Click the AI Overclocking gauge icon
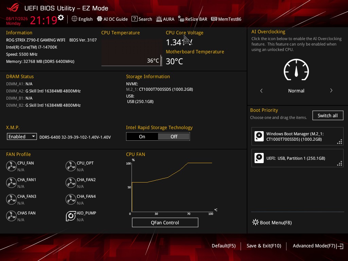This screenshot has width=348, height=261. [296, 69]
